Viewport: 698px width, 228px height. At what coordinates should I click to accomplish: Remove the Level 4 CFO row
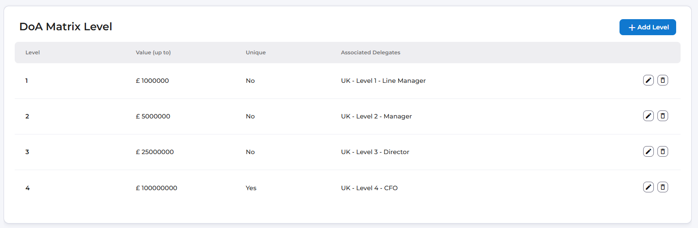(663, 187)
